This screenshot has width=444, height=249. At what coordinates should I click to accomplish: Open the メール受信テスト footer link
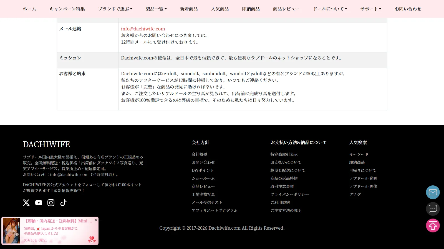[207, 203]
